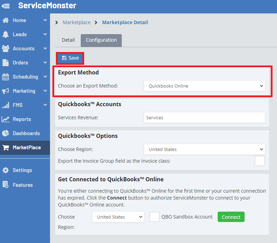Enable exporting Invoice Group as Invoice class
The width and height of the screenshot is (277, 243).
pos(259,161)
